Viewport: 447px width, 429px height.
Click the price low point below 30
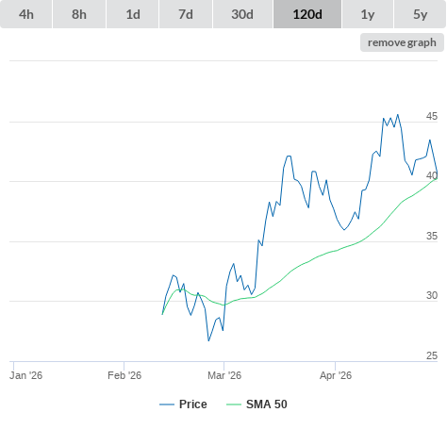click(208, 340)
